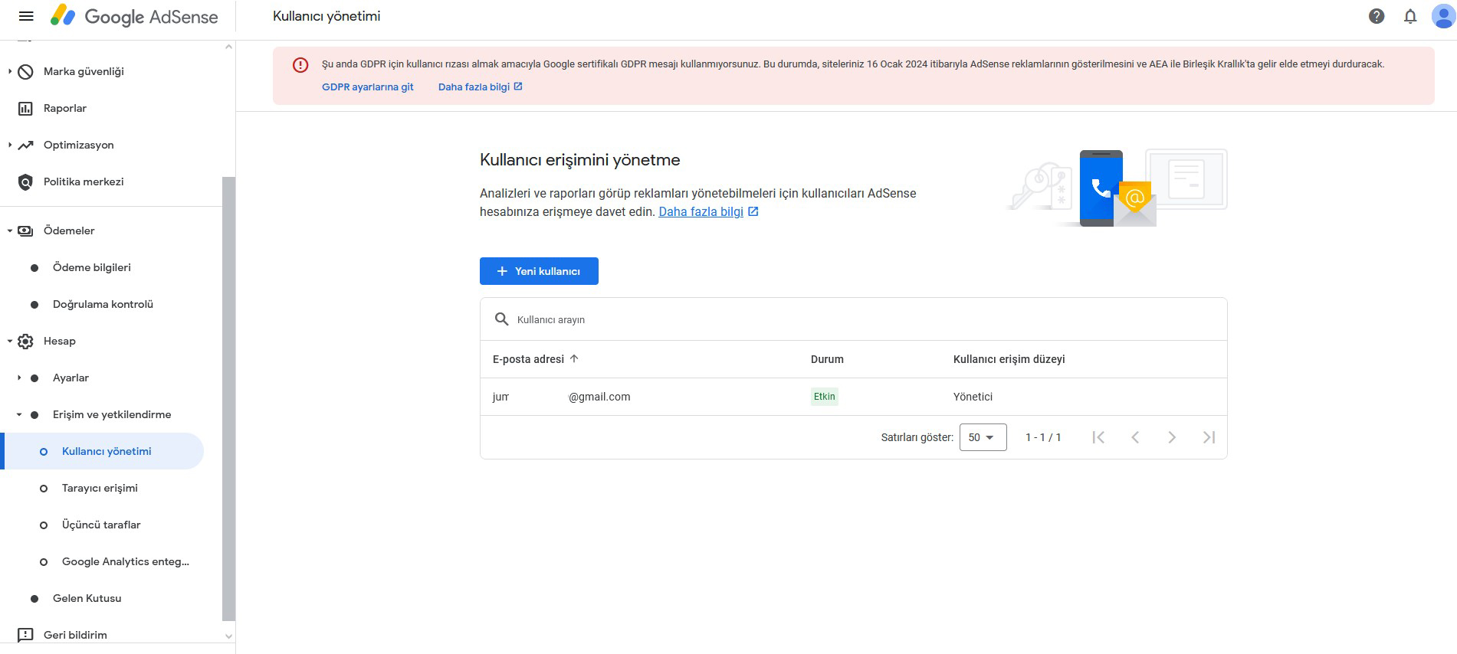Image resolution: width=1457 pixels, height=654 pixels.
Task: Collapse the Erişim ve yetkilendirme arrow
Action: (x=19, y=414)
